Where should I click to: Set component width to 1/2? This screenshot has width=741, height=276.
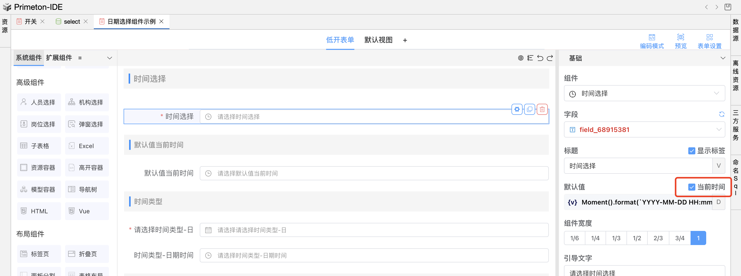(637, 238)
